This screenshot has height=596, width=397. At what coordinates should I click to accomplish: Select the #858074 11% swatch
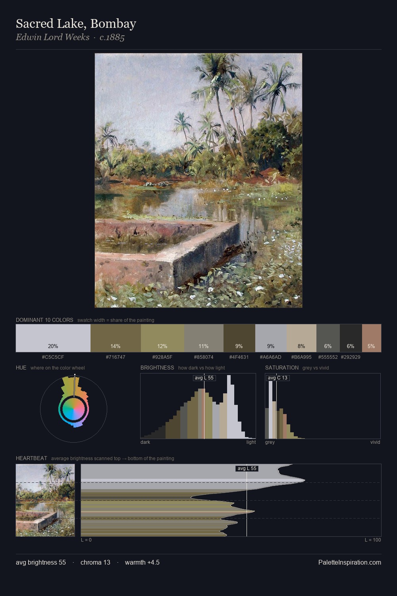coord(204,338)
